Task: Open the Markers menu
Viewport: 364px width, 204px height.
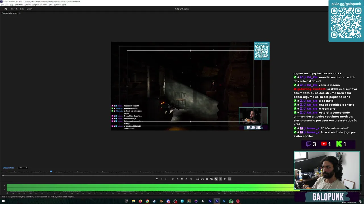Action: click(x=28, y=5)
